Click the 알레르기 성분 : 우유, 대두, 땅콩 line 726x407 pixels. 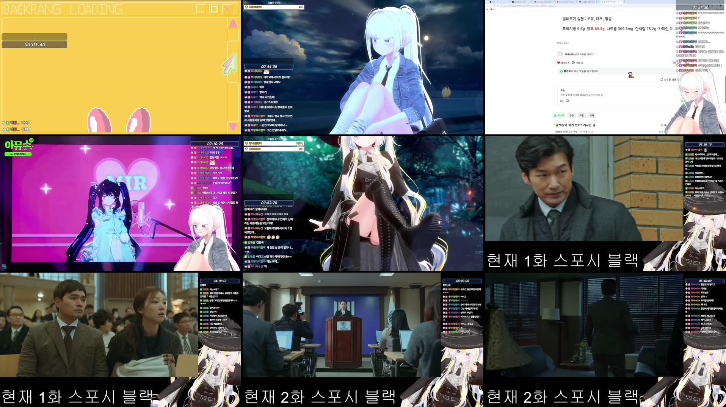(587, 19)
